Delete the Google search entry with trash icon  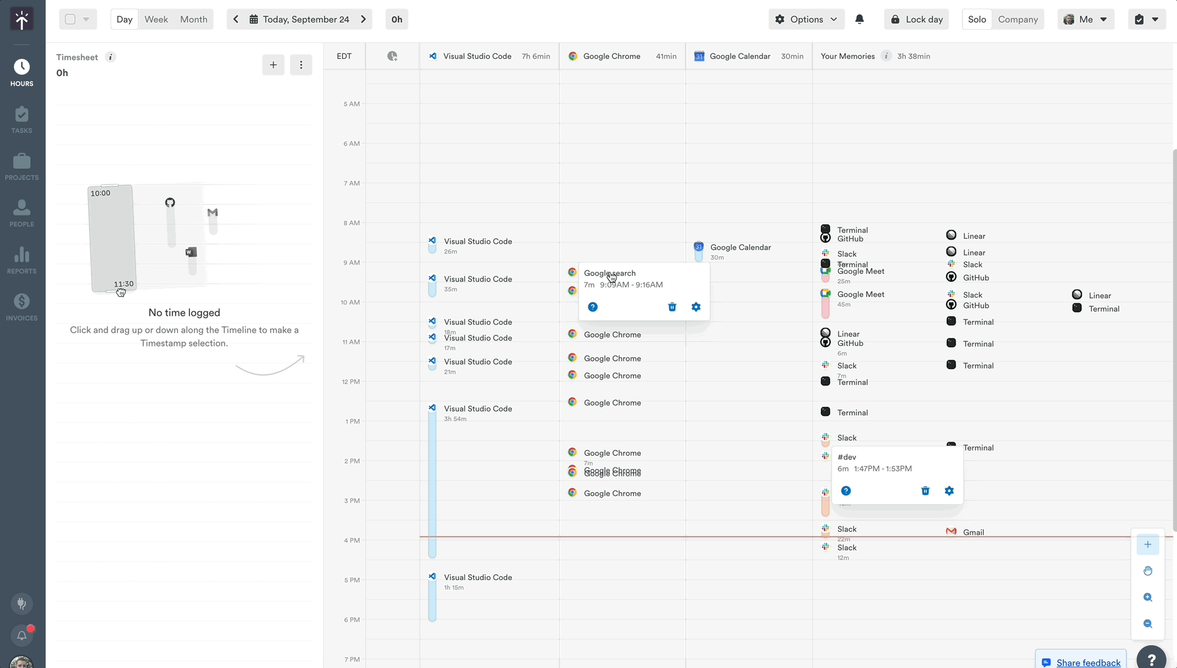pos(672,307)
